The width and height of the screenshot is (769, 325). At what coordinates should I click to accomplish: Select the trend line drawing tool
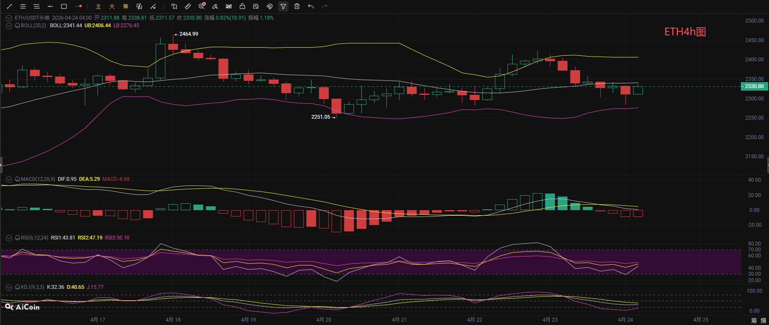click(x=9, y=6)
